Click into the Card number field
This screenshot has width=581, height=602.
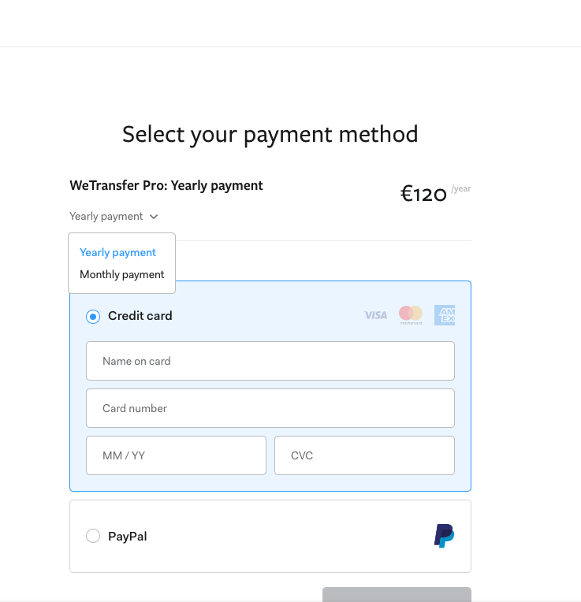coord(270,408)
